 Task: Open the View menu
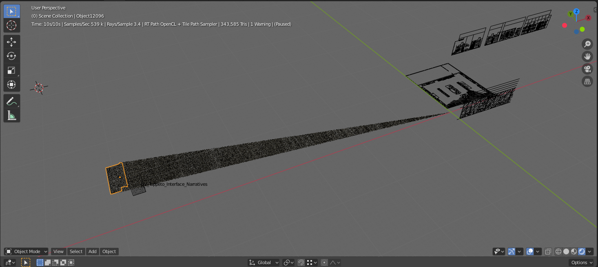click(x=58, y=251)
